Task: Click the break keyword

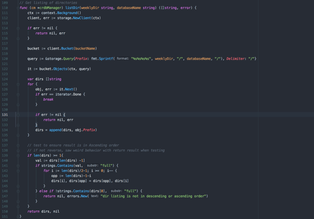Action: point(48,100)
